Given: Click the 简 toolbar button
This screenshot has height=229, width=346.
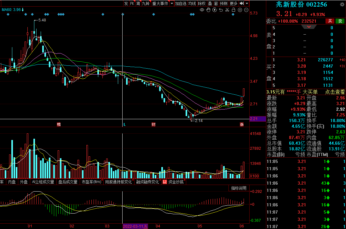Looking at the screenshot, I should point(138,3).
